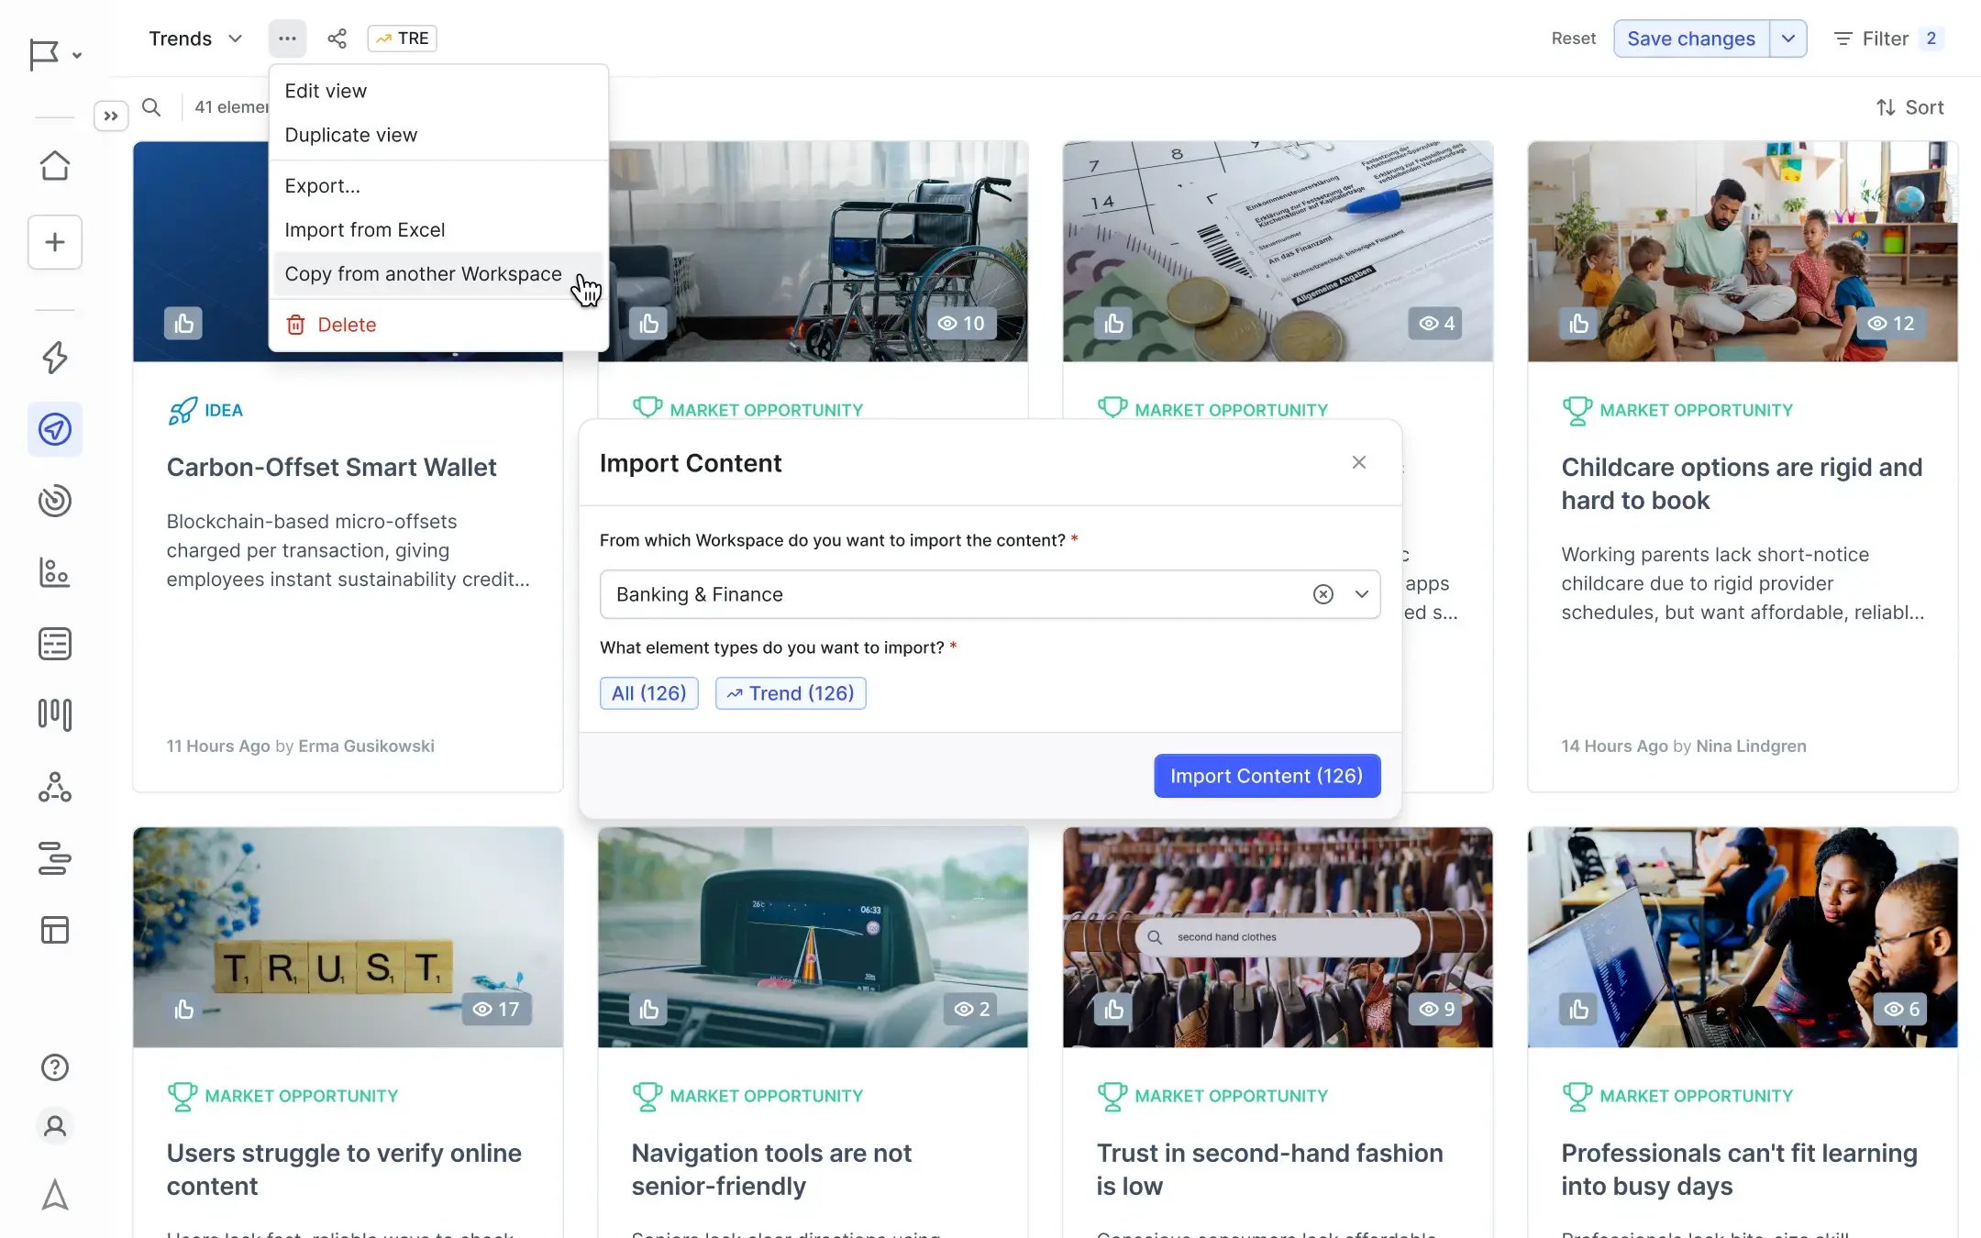Click the share view icon
The height and width of the screenshot is (1238, 1981).
tap(337, 39)
